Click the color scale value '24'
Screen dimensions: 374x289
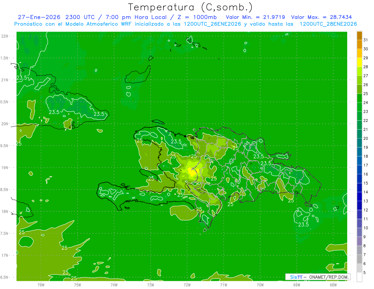click(x=366, y=103)
